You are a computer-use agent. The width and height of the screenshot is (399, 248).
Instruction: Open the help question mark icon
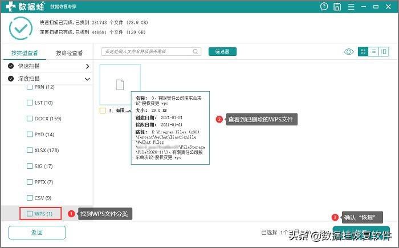[324, 7]
